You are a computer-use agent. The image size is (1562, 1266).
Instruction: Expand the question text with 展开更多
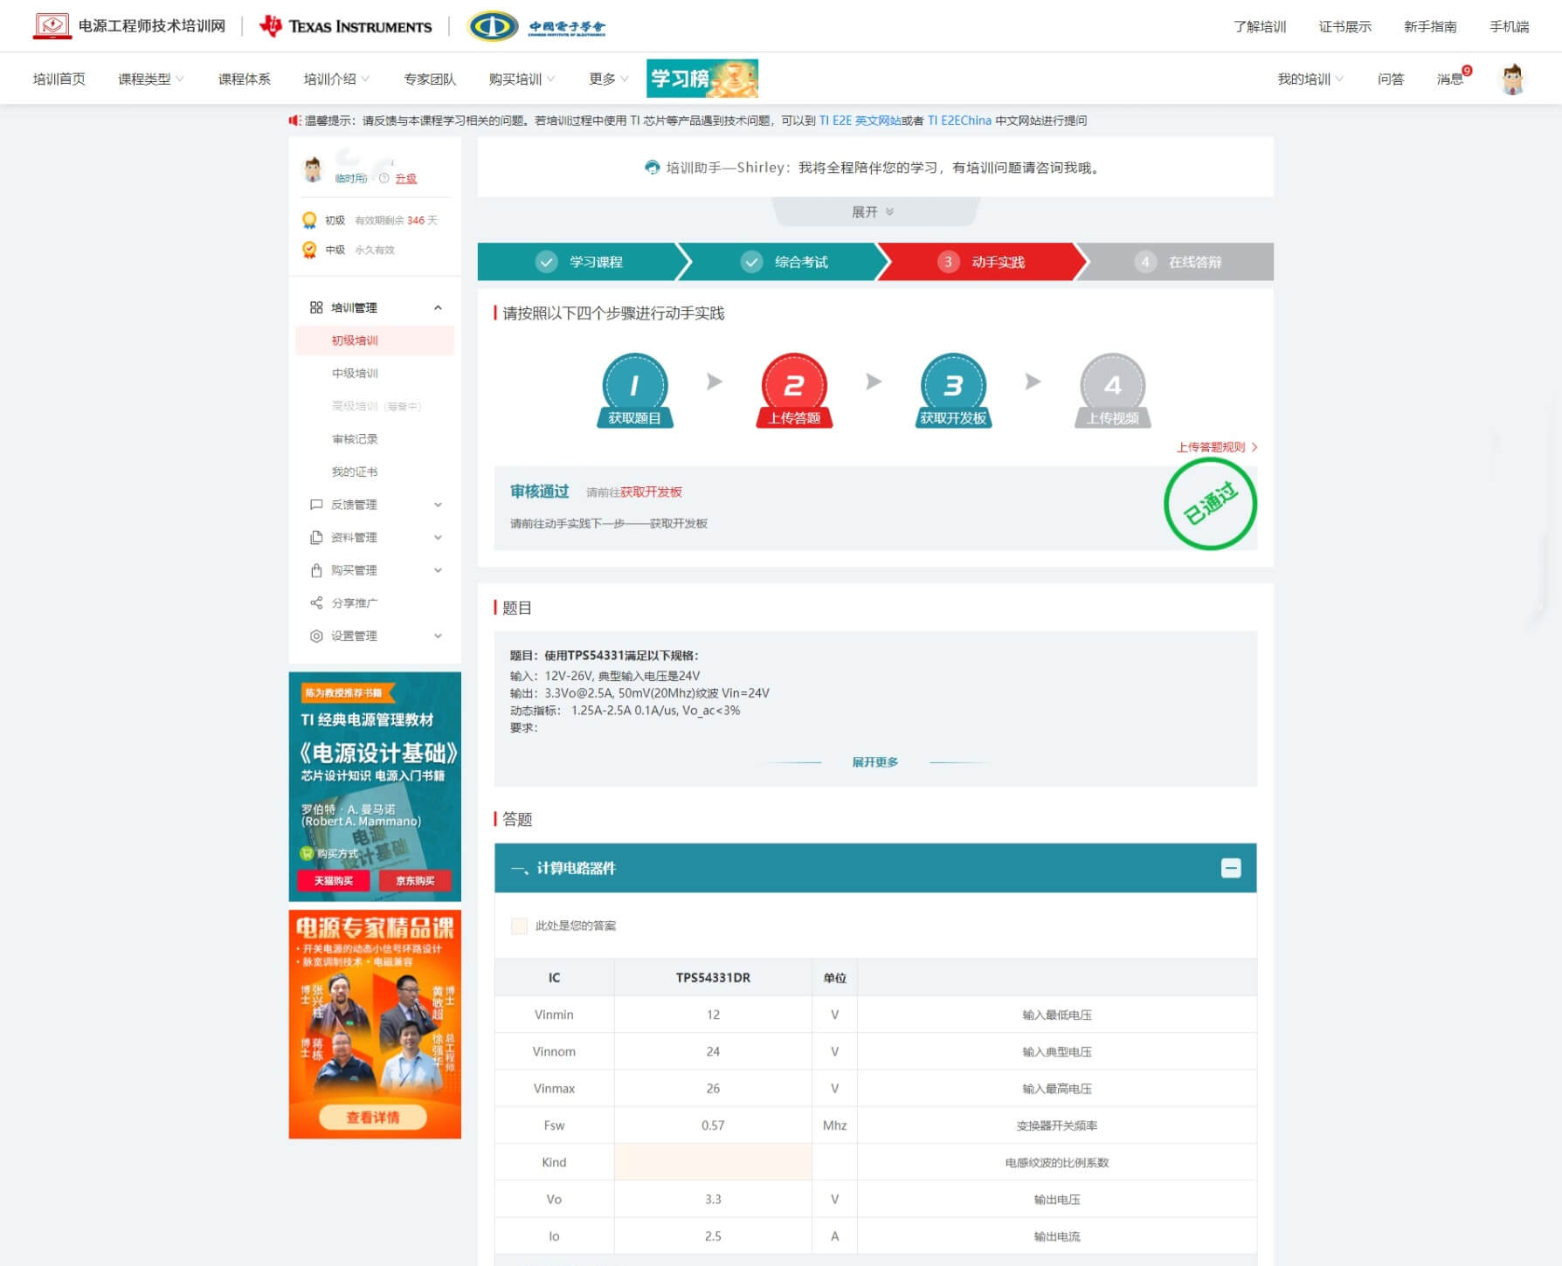pyautogui.click(x=874, y=762)
